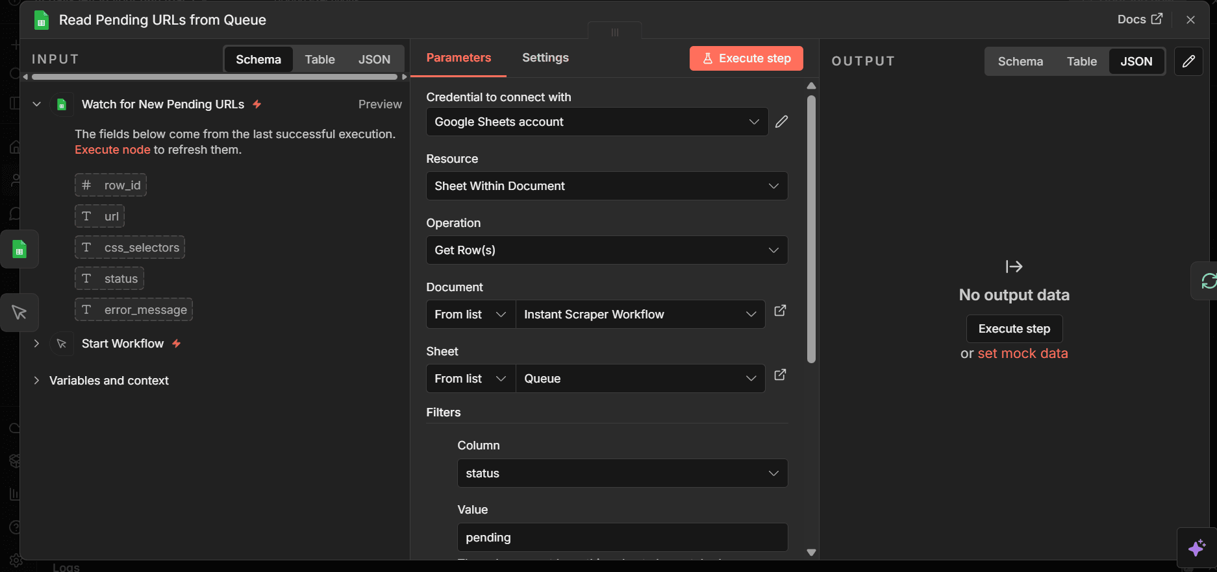Image resolution: width=1217 pixels, height=572 pixels.
Task: Select the row_id field pill
Action: click(x=110, y=185)
